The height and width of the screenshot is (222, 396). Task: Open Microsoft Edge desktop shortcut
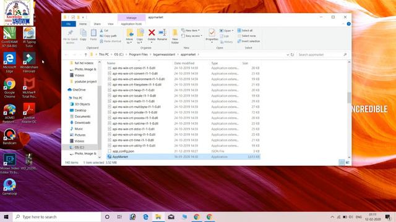point(9,62)
